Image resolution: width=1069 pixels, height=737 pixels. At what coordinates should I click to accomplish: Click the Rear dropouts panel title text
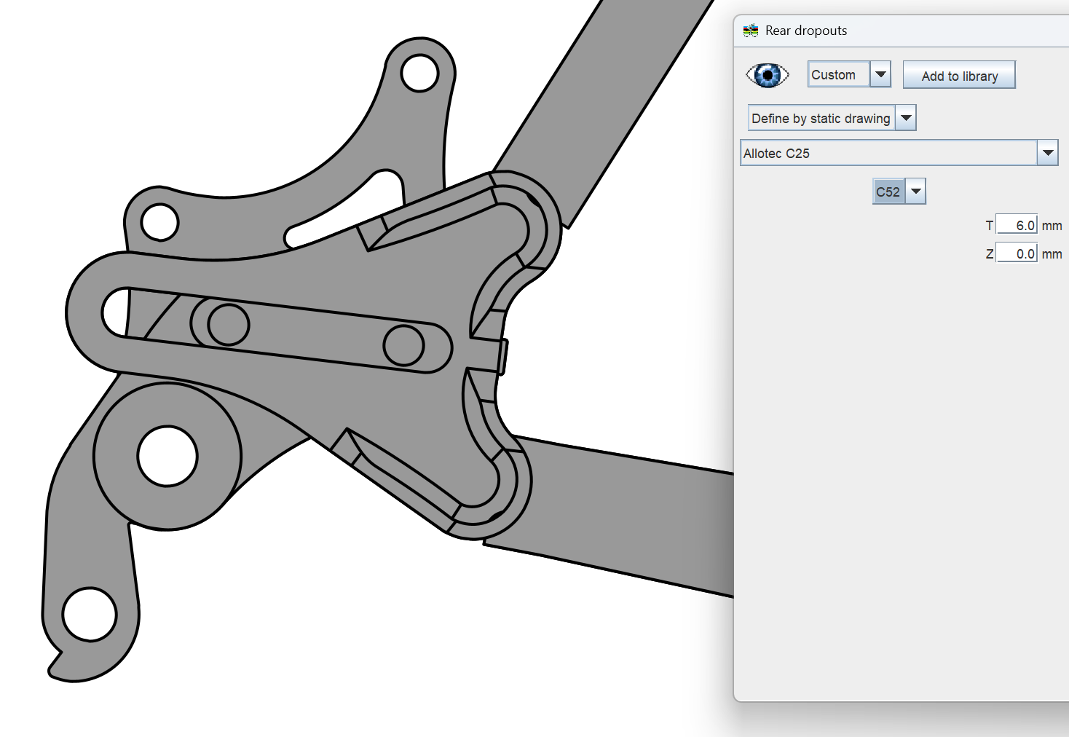tap(806, 31)
